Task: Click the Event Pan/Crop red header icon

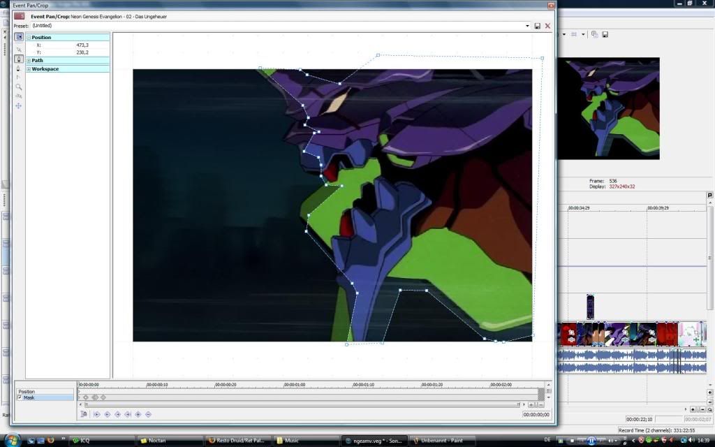Action: (x=19, y=16)
